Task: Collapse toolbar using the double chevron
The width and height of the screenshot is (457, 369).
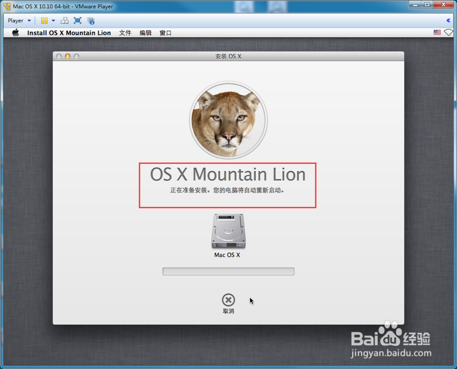Action: [448, 21]
